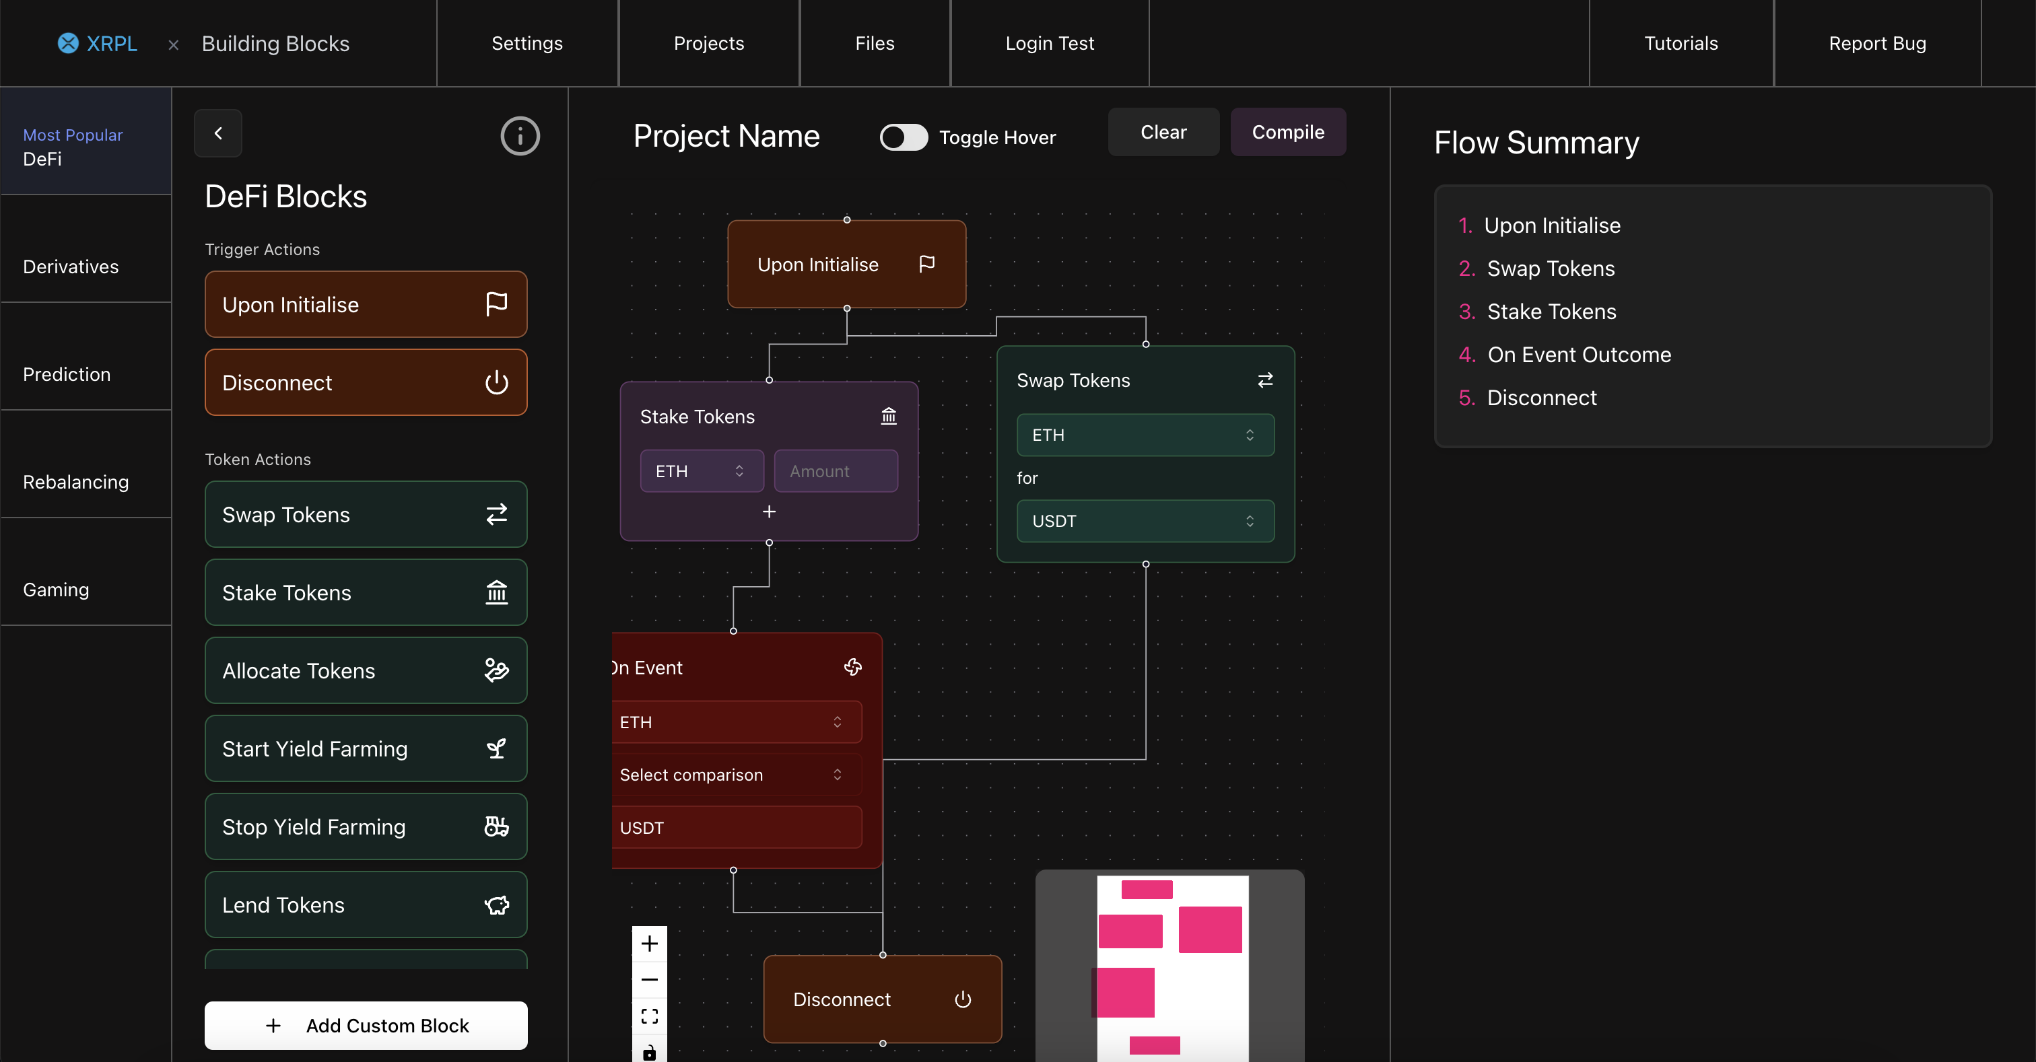Click the canvas zoom out minus icon

pos(649,980)
